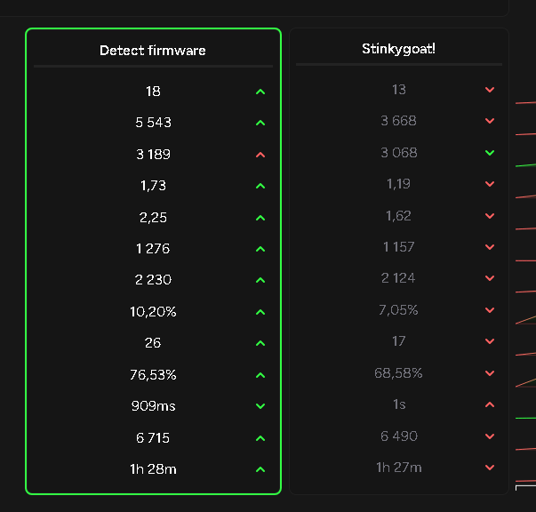Viewport: 536px width, 512px height.
Task: Select the value 3 068
Action: tap(399, 152)
